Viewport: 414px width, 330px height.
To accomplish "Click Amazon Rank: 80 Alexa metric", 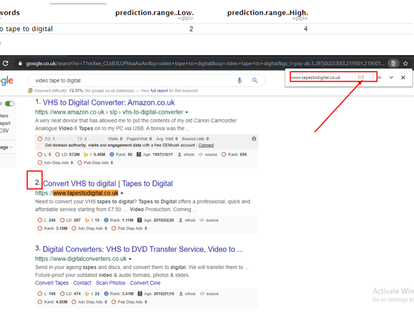I will click(121, 155).
